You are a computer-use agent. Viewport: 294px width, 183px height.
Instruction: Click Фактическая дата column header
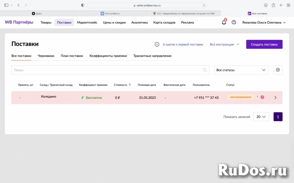coord(174,85)
